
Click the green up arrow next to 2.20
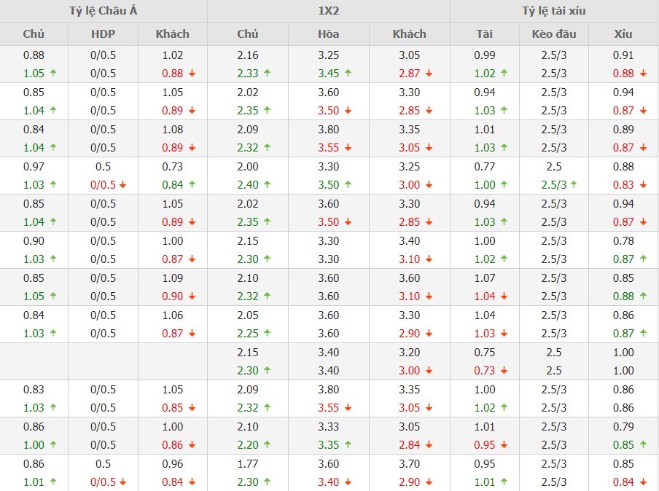click(x=267, y=445)
